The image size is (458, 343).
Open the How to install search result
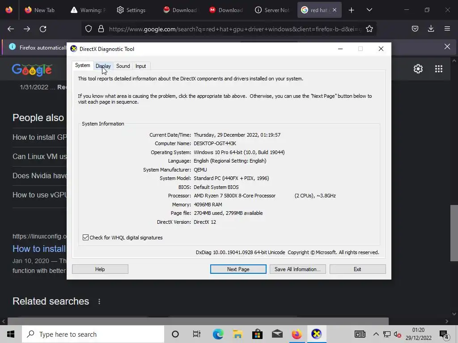point(39,249)
